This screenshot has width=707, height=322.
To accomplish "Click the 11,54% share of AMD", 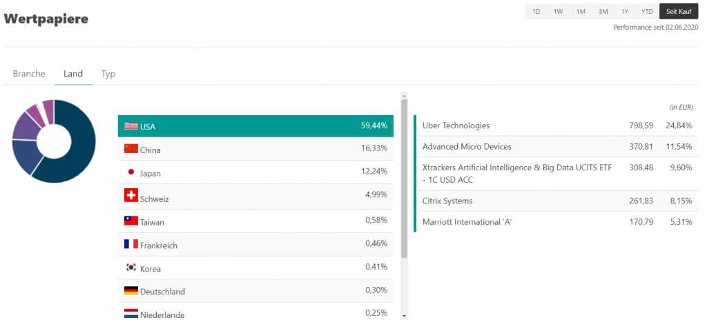I will (x=679, y=147).
